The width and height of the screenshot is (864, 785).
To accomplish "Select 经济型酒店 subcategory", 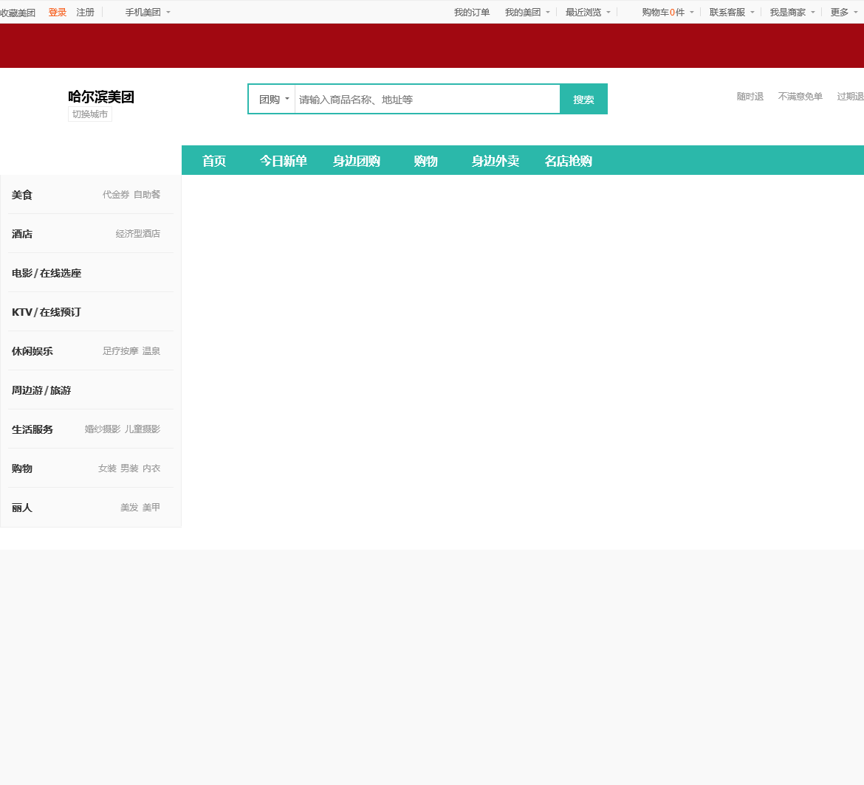I will click(138, 233).
